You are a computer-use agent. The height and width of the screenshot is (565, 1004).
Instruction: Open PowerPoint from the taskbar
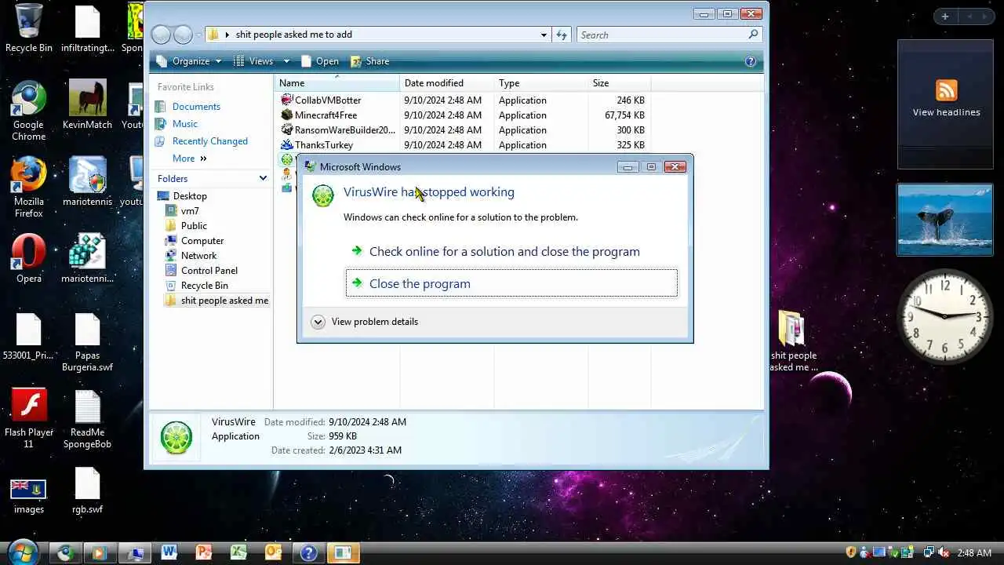coord(203,552)
